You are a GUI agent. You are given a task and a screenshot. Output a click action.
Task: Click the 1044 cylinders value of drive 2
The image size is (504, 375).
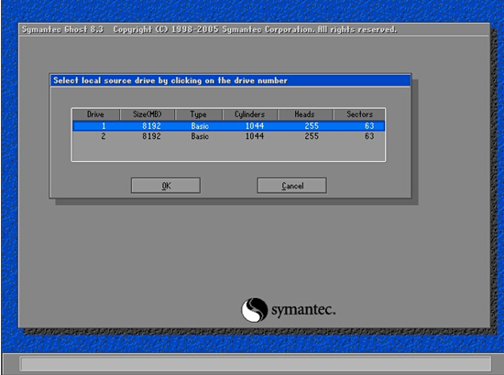(x=255, y=136)
